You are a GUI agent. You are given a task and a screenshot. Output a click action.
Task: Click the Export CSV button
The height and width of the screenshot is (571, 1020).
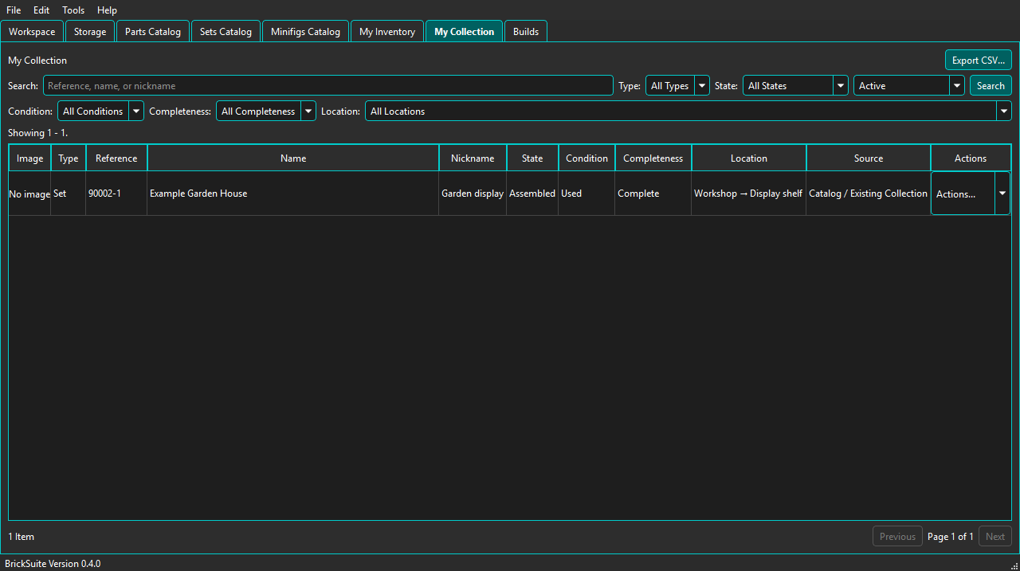(x=978, y=61)
